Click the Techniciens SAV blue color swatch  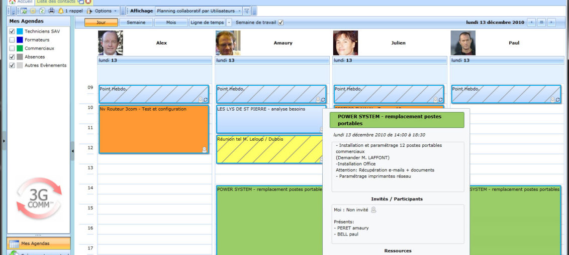20,32
